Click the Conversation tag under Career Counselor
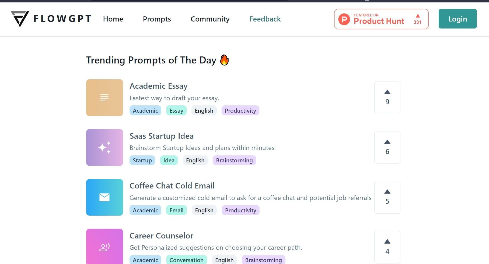The width and height of the screenshot is (489, 264). tap(186, 260)
